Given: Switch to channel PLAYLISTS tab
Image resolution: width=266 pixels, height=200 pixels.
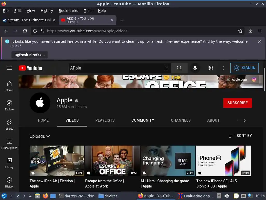Looking at the screenshot, I should pos(105,120).
